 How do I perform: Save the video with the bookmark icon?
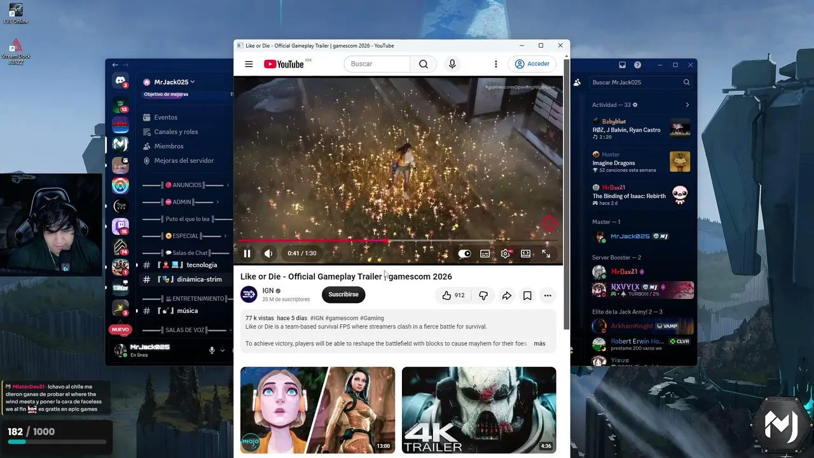[527, 295]
